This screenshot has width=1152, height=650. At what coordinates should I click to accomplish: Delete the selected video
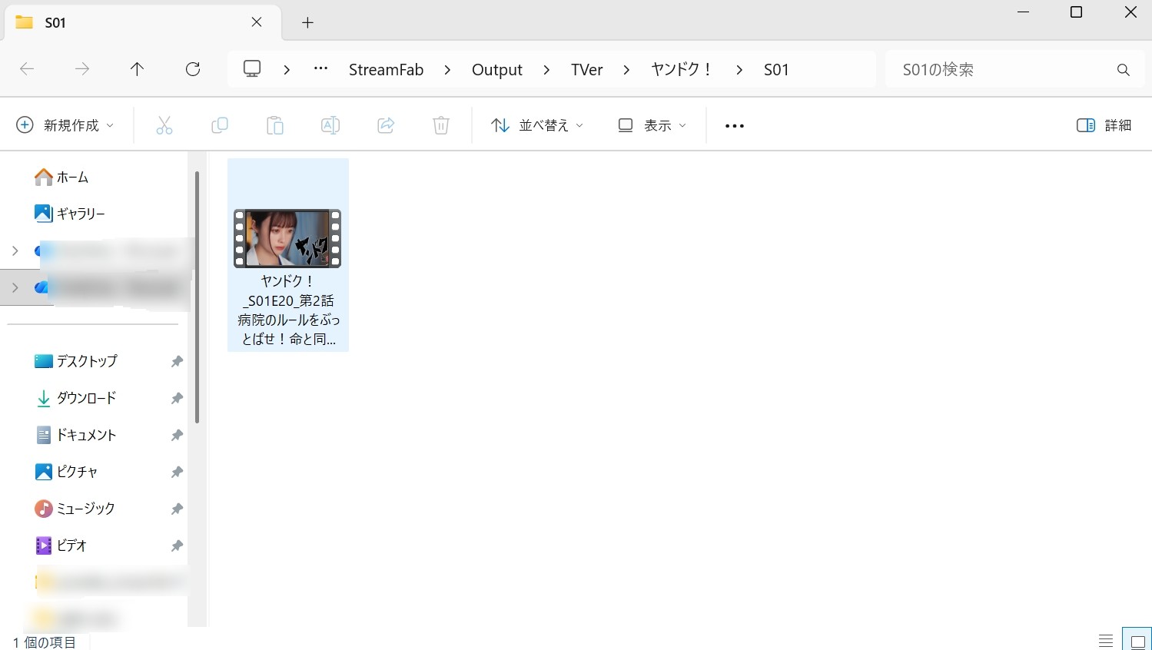[440, 124]
